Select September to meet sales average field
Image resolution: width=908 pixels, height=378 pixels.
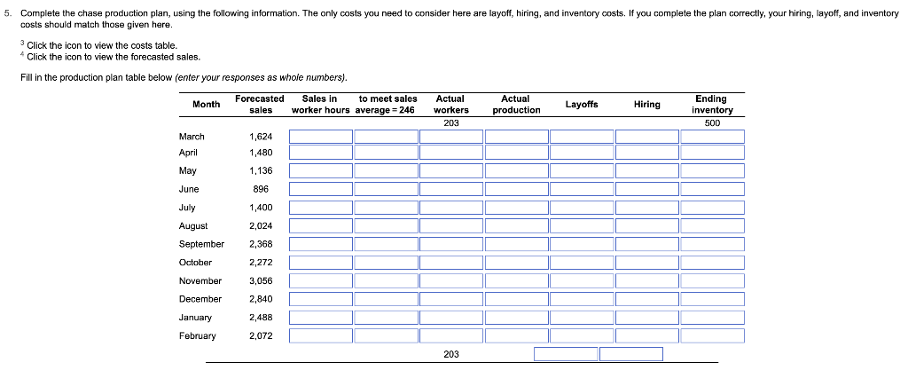[x=387, y=245]
